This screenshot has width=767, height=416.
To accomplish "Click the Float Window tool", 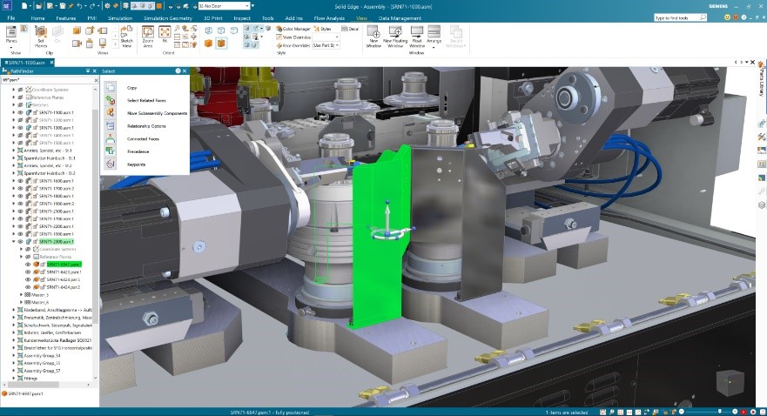I will pos(417,37).
